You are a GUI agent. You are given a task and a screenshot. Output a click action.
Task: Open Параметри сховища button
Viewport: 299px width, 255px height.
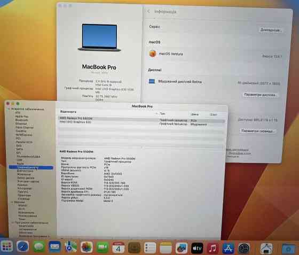pyautogui.click(x=257, y=131)
